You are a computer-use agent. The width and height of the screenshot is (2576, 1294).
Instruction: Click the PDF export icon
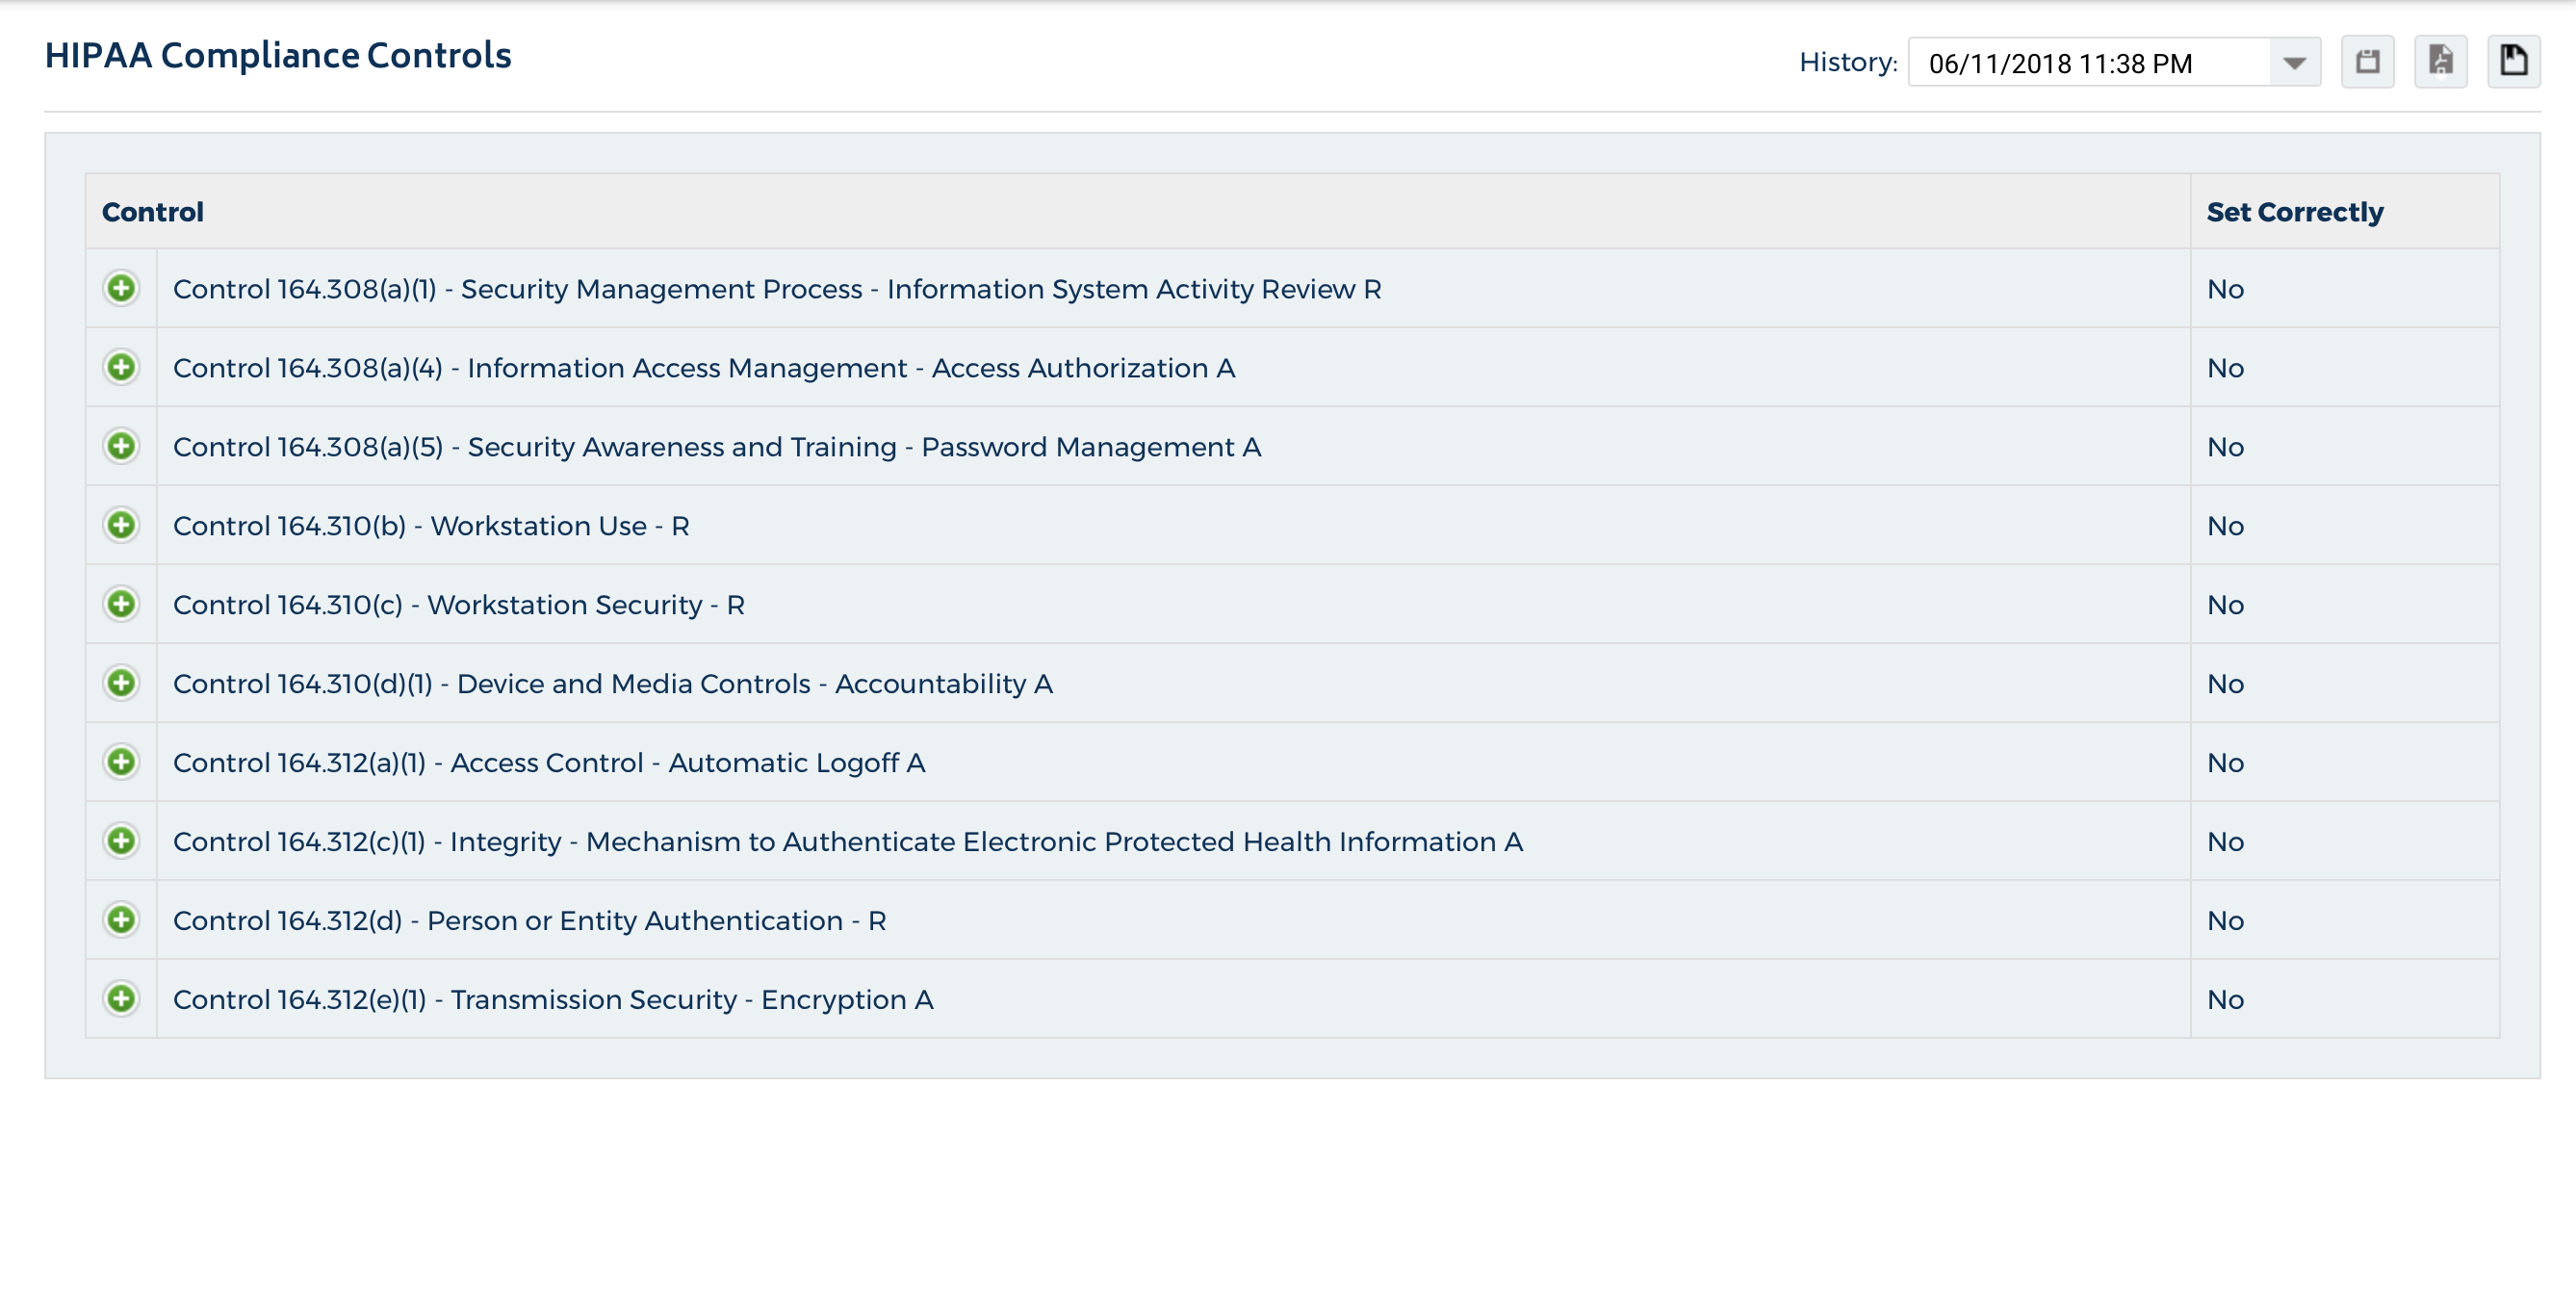click(x=2440, y=62)
